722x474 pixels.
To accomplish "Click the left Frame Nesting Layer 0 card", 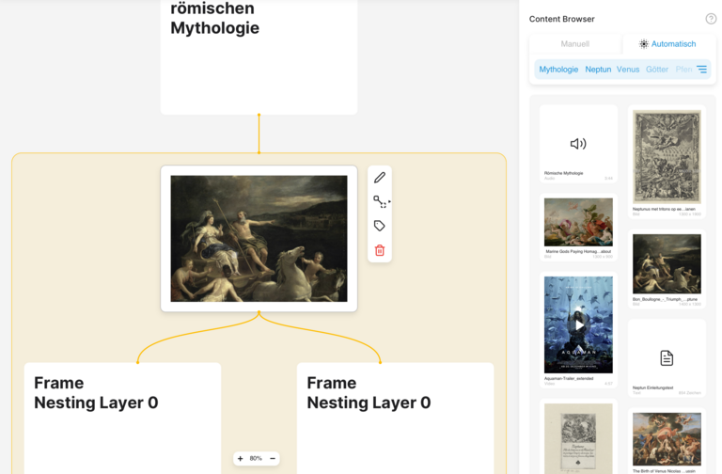I will pyautogui.click(x=122, y=419).
